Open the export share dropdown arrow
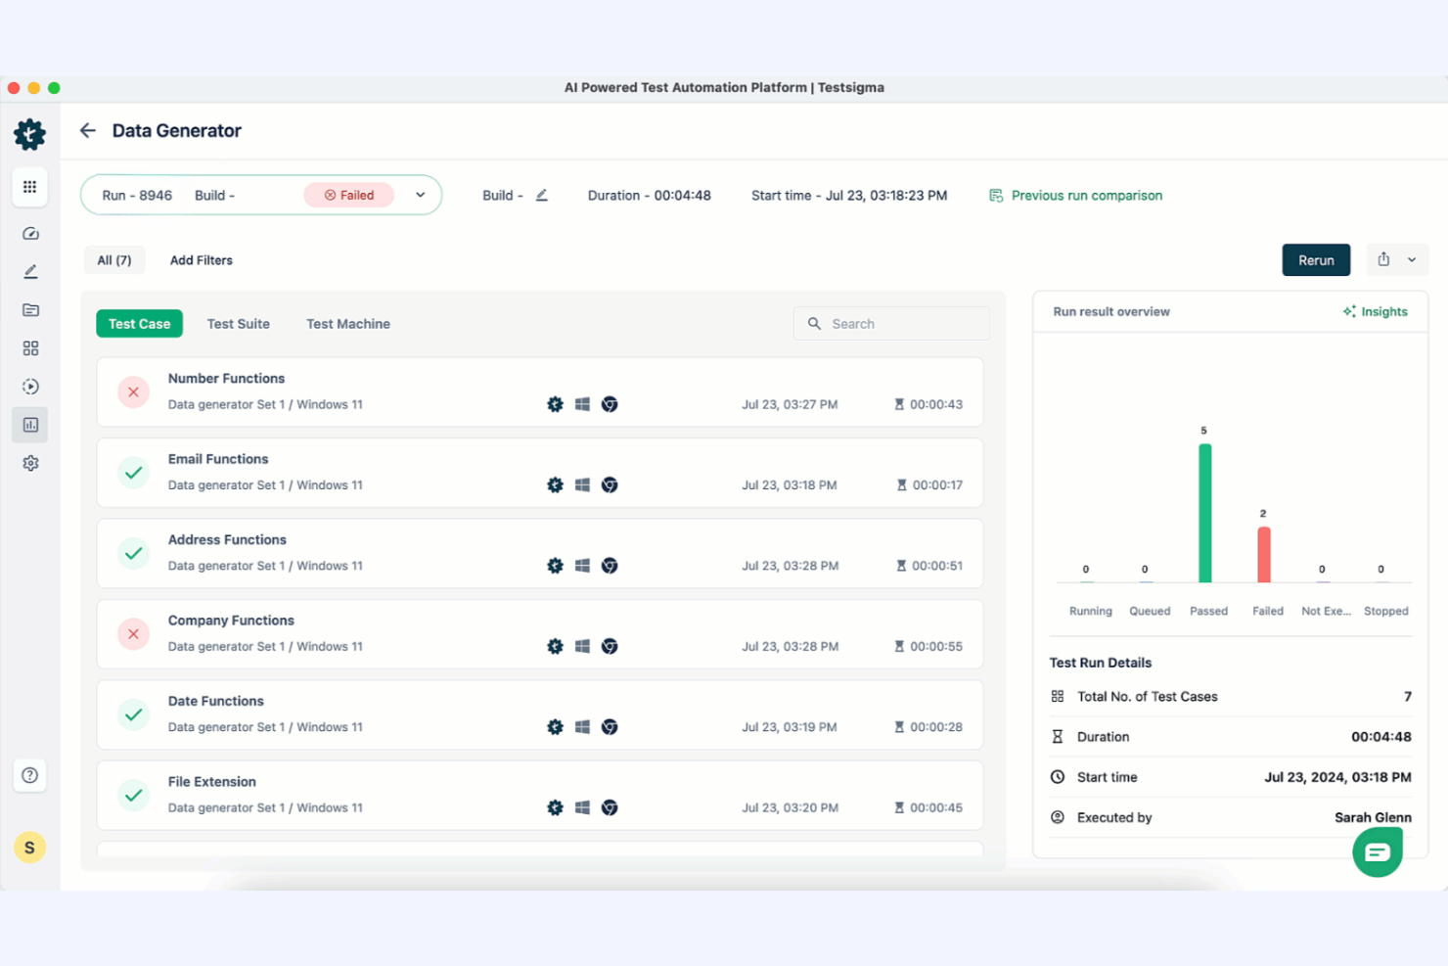 [x=1410, y=259]
